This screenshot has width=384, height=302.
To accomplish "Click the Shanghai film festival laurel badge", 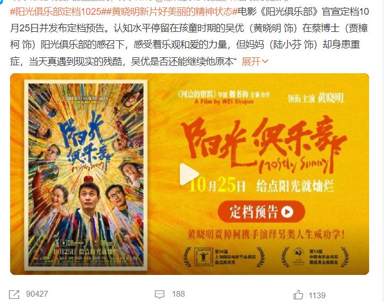I will pyautogui.click(x=224, y=257).
